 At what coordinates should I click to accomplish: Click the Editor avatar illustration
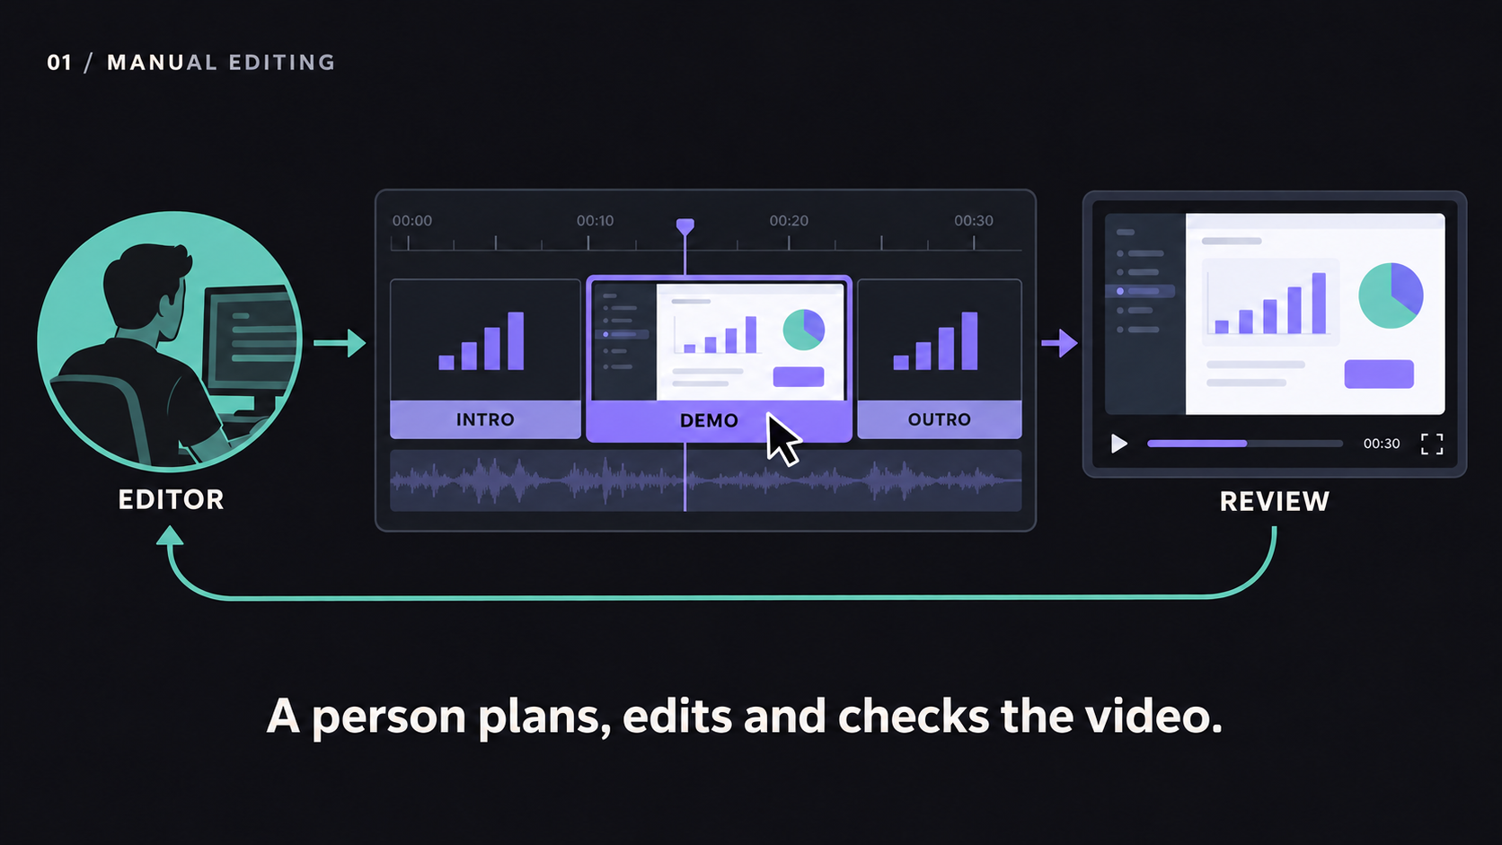[170, 341]
